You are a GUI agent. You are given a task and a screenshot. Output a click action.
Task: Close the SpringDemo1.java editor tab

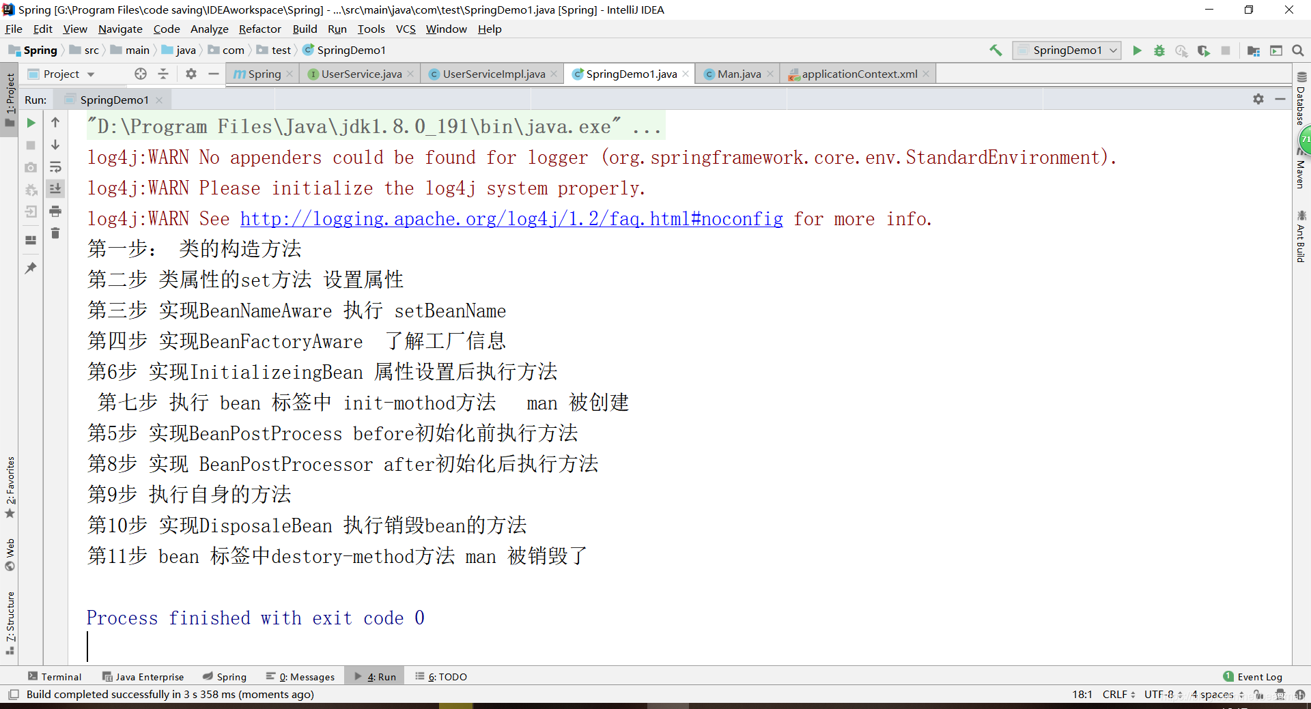(x=686, y=74)
